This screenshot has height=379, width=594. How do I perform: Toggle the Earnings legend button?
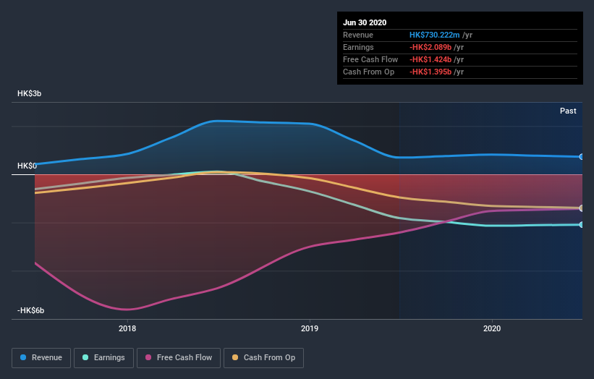tap(103, 358)
